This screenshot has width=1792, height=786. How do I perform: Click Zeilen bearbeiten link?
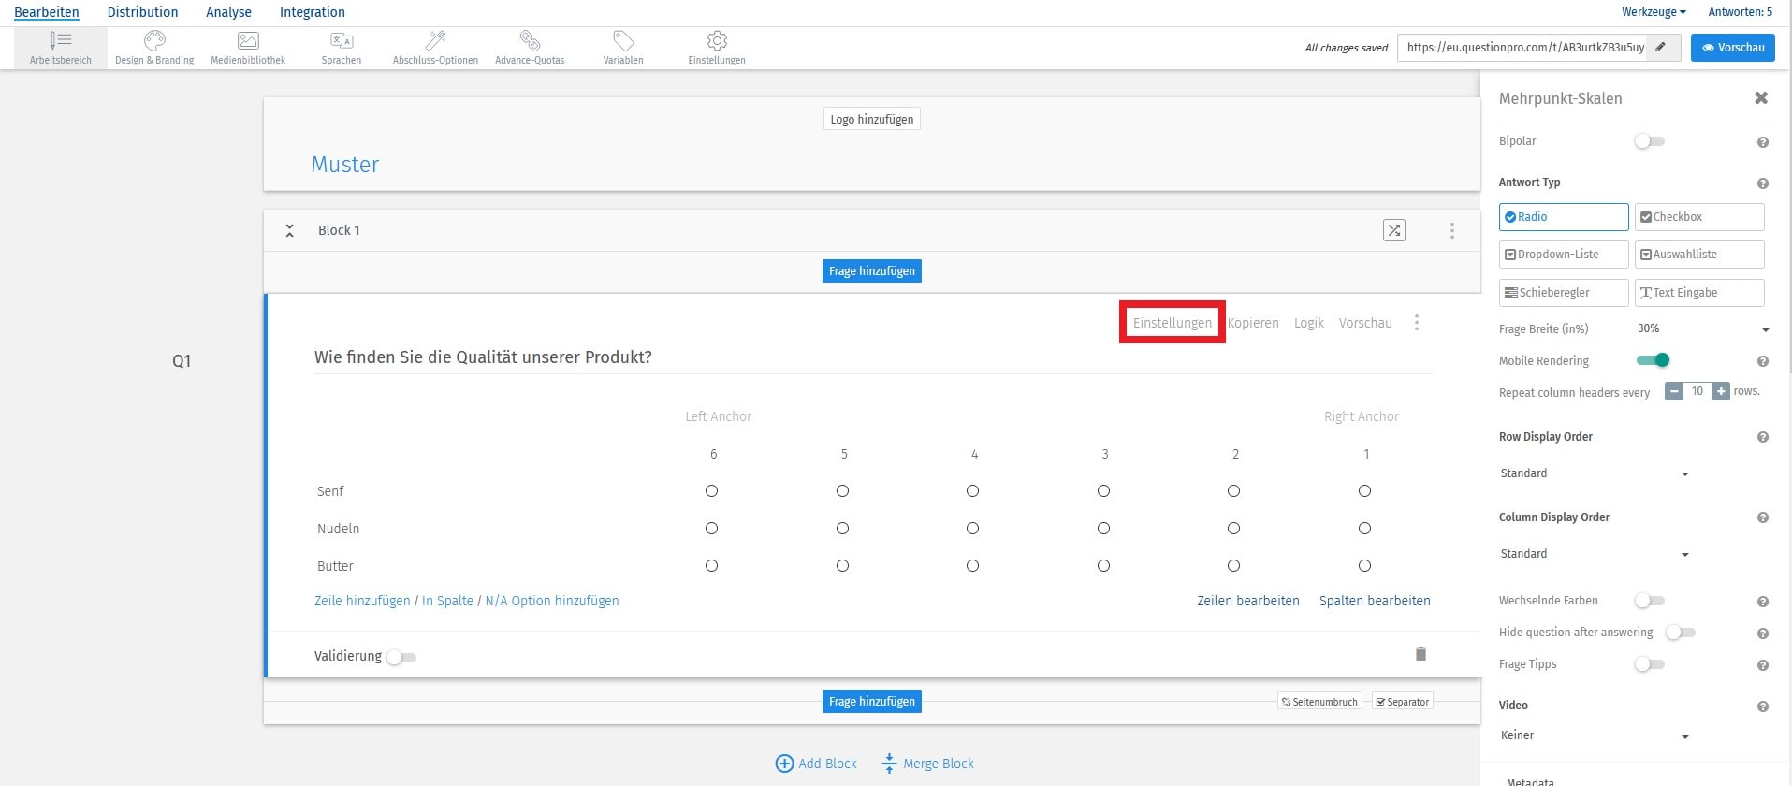pyautogui.click(x=1248, y=601)
